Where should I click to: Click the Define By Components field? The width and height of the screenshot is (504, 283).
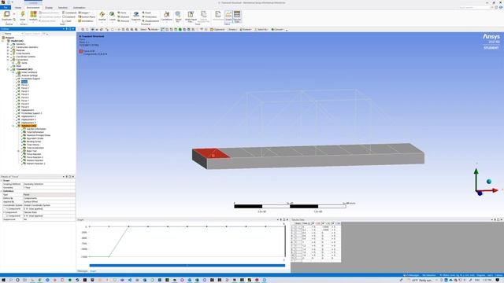pyautogui.click(x=49, y=198)
